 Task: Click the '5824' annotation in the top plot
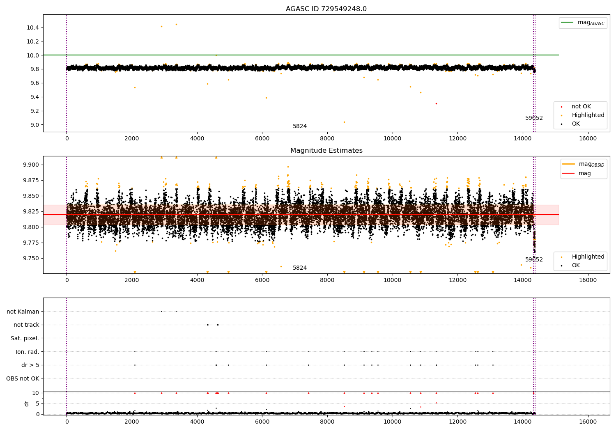point(300,126)
